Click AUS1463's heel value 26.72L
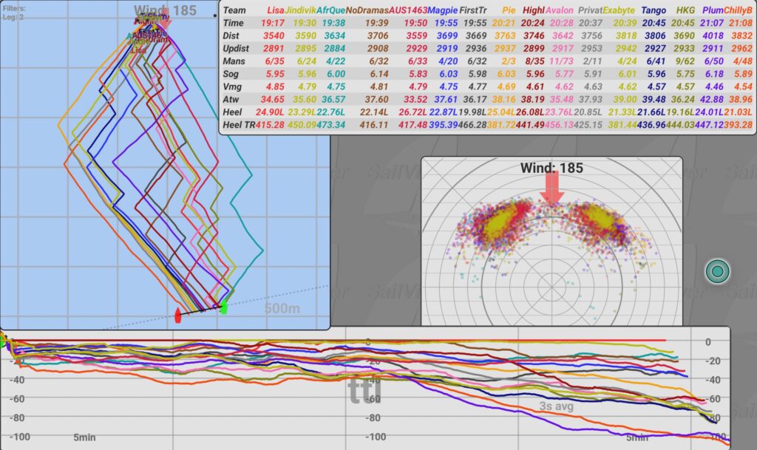The image size is (757, 450). point(413,112)
